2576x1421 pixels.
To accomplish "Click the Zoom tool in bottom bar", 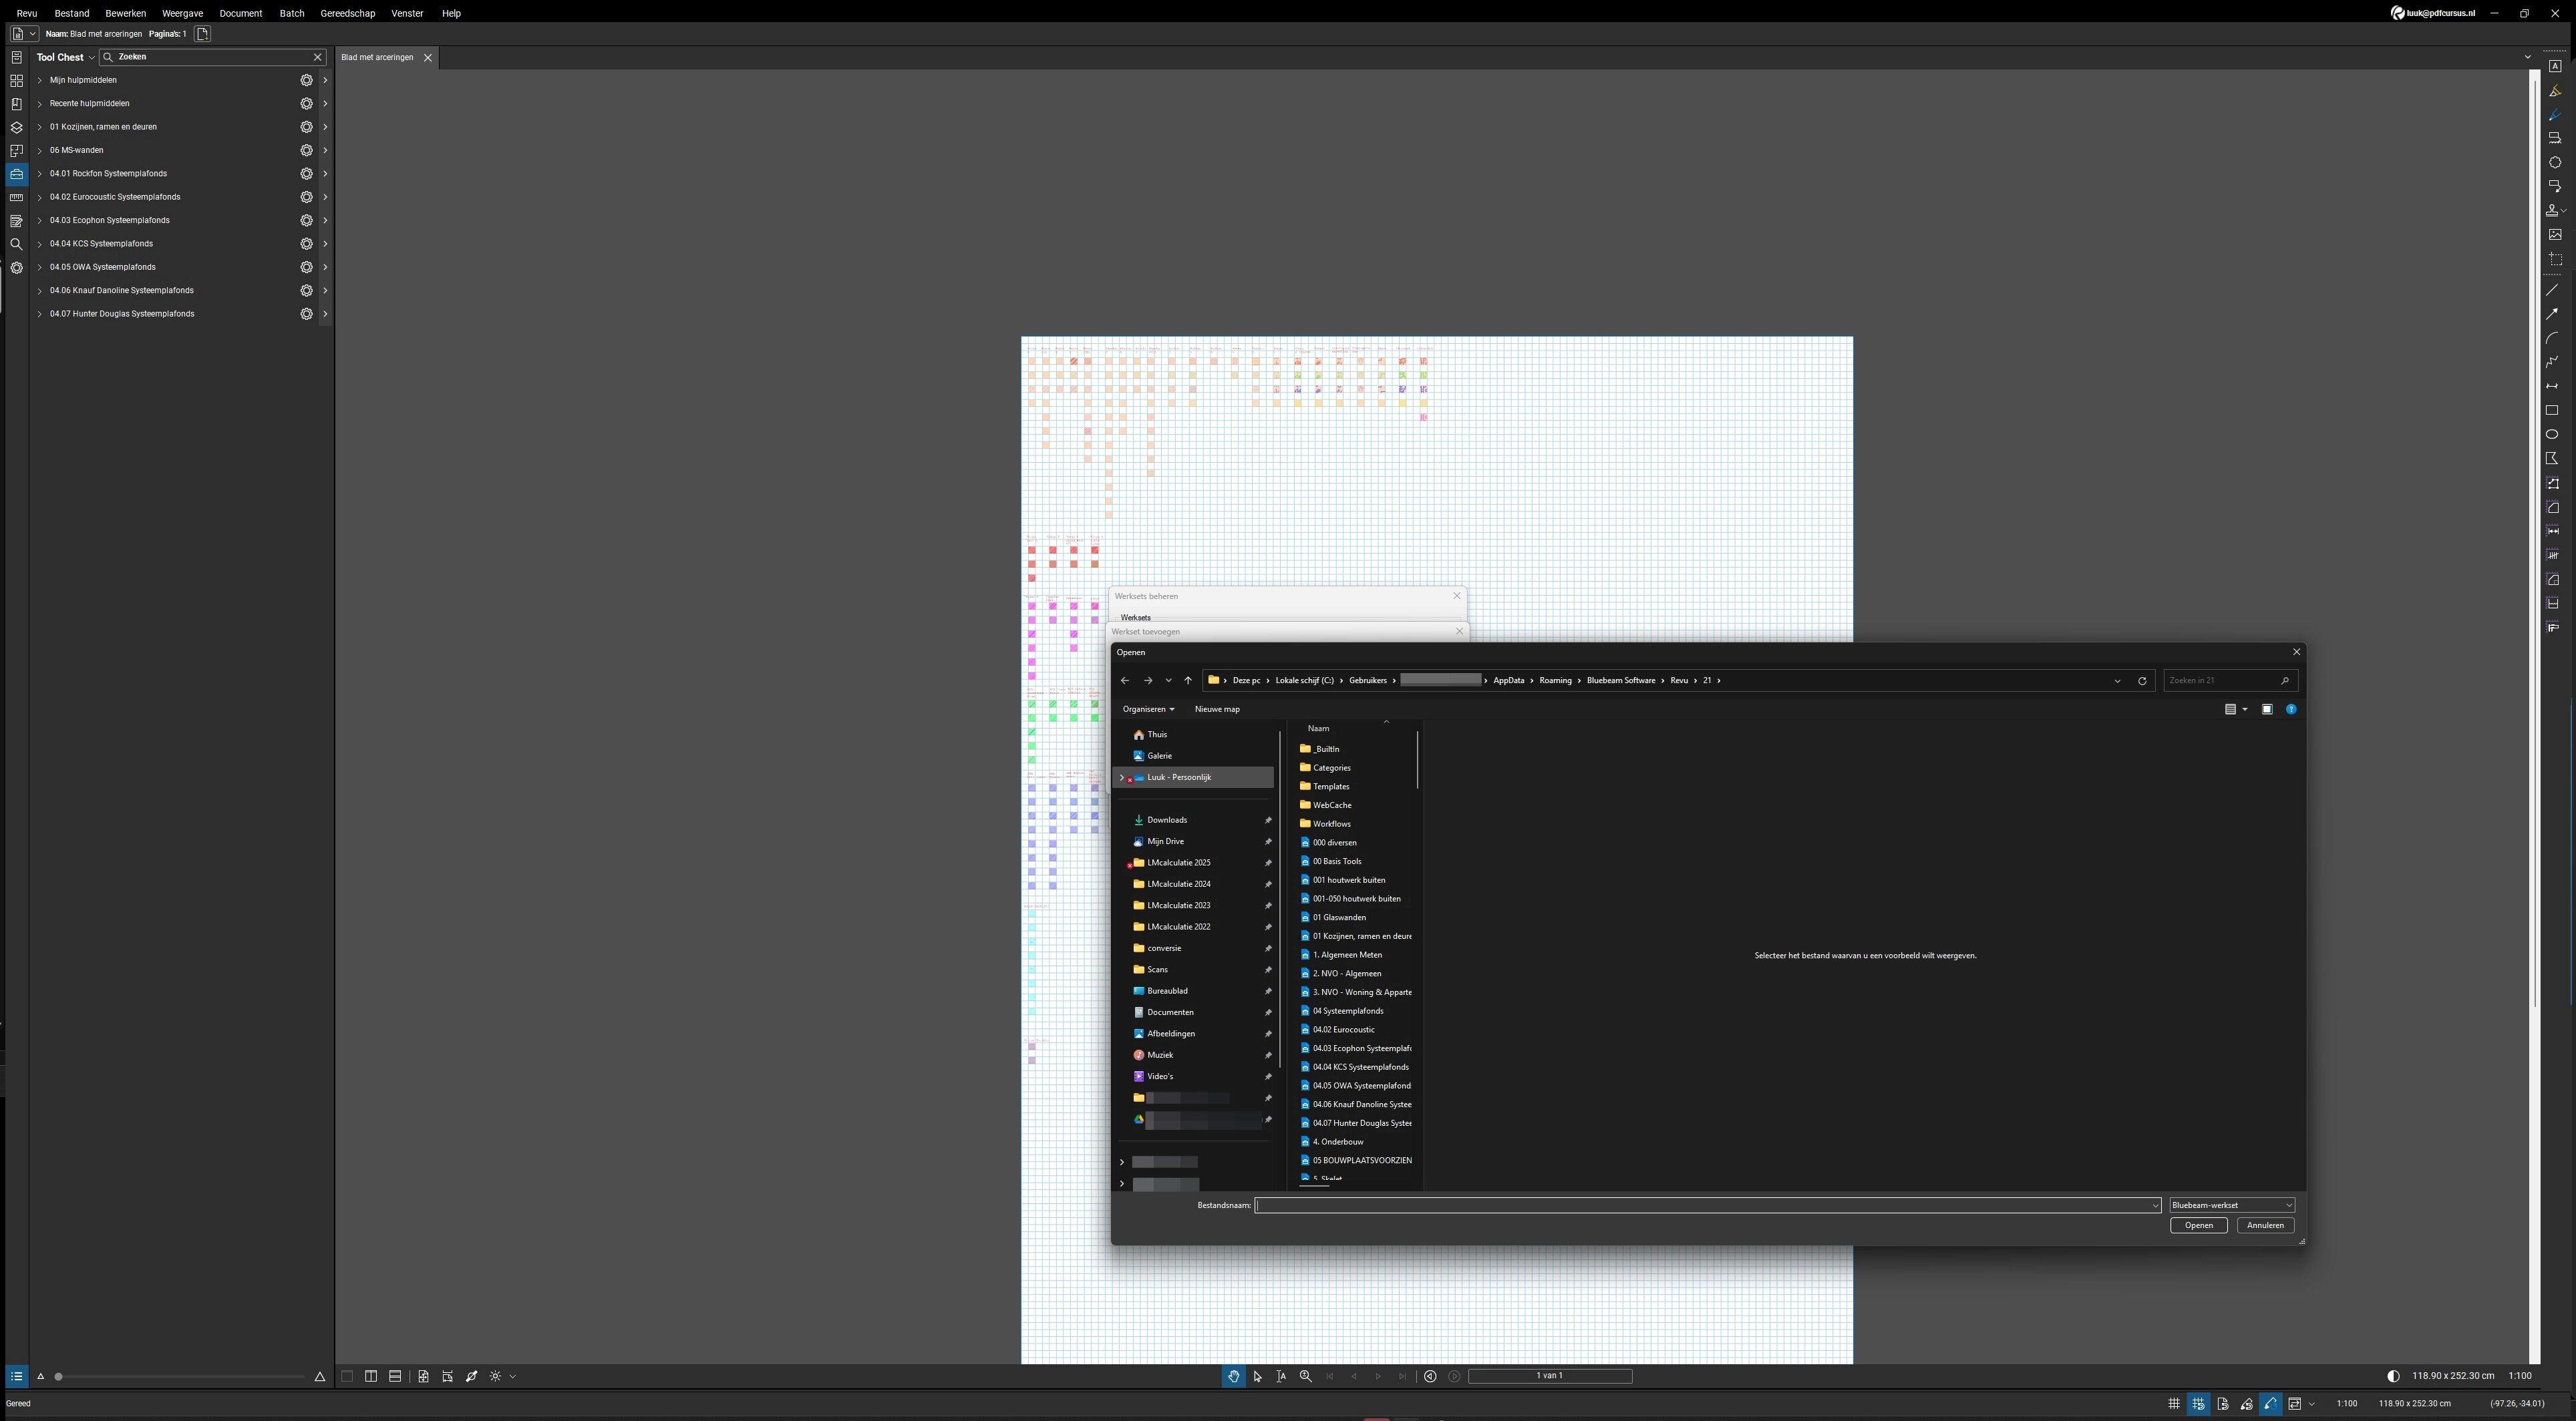I will 1305,1377.
